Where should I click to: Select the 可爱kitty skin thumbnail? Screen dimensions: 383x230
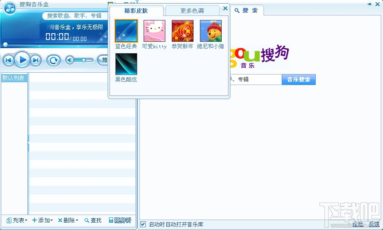coord(154,31)
